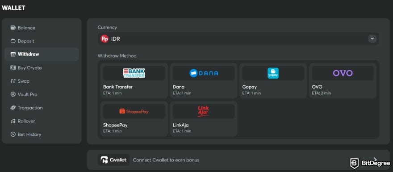Choose the OVO withdraw method label
The height and width of the screenshot is (172, 393).
point(317,87)
